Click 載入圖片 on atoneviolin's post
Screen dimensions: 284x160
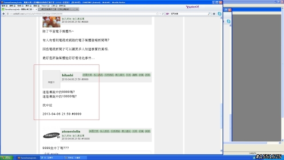pyautogui.click(x=126, y=131)
